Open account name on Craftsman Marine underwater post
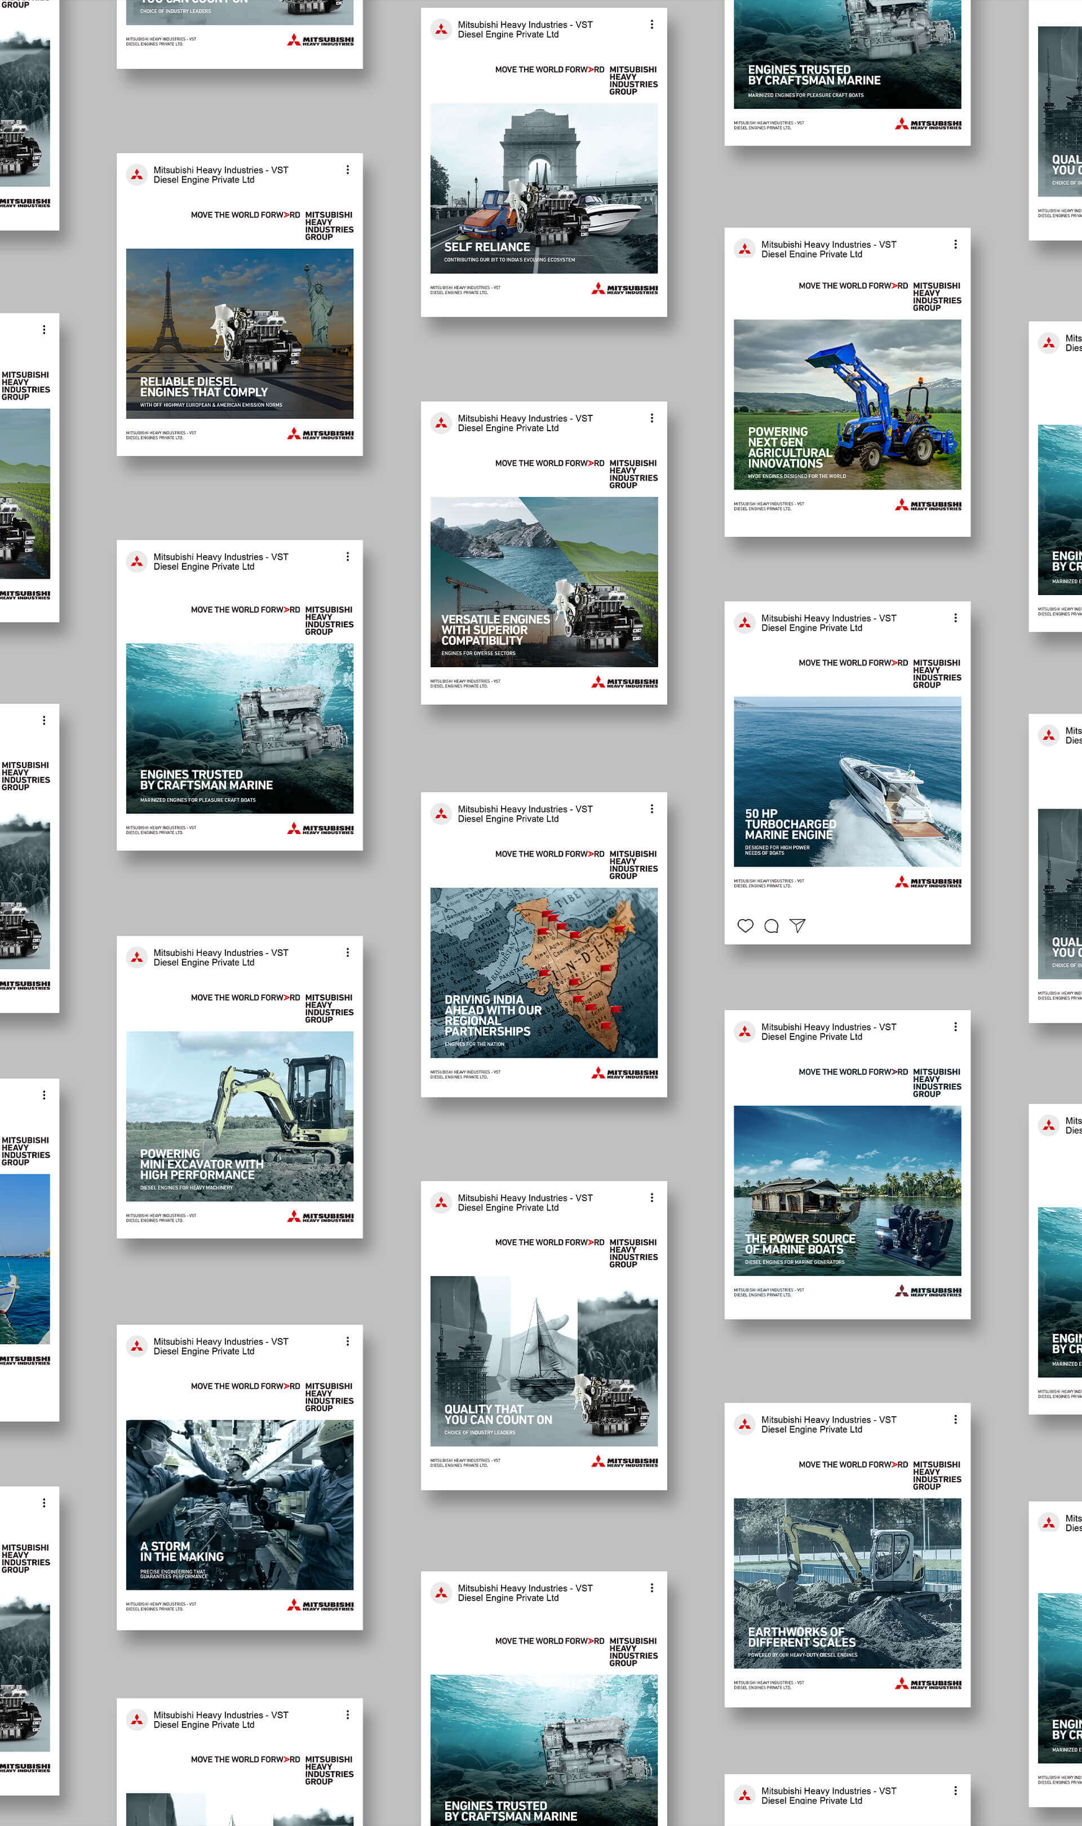The image size is (1082, 1826). pos(220,561)
